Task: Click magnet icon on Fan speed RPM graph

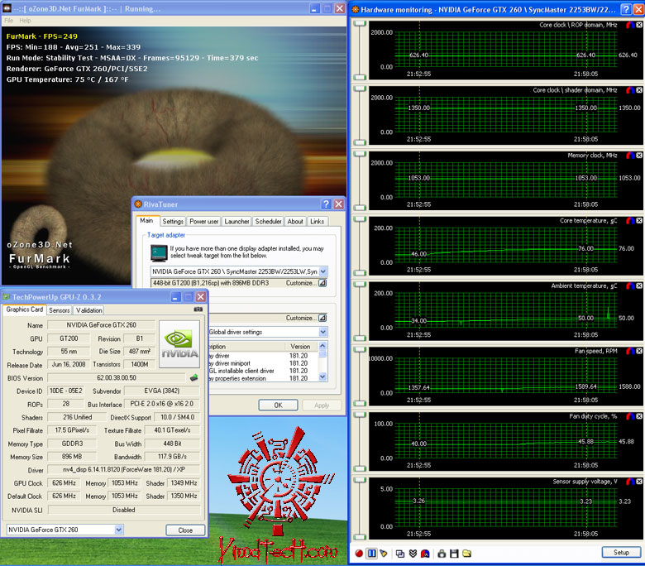Action: click(x=630, y=351)
